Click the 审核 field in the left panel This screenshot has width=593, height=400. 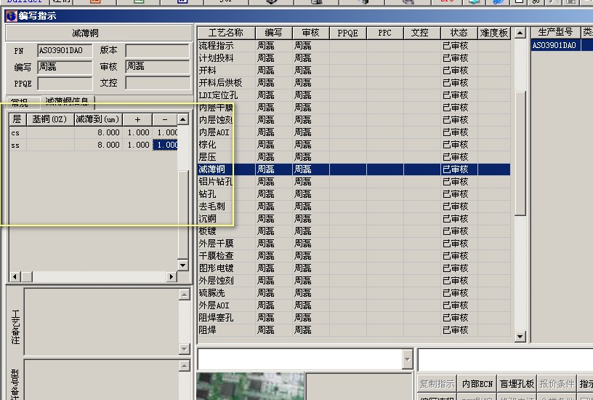pyautogui.click(x=157, y=67)
